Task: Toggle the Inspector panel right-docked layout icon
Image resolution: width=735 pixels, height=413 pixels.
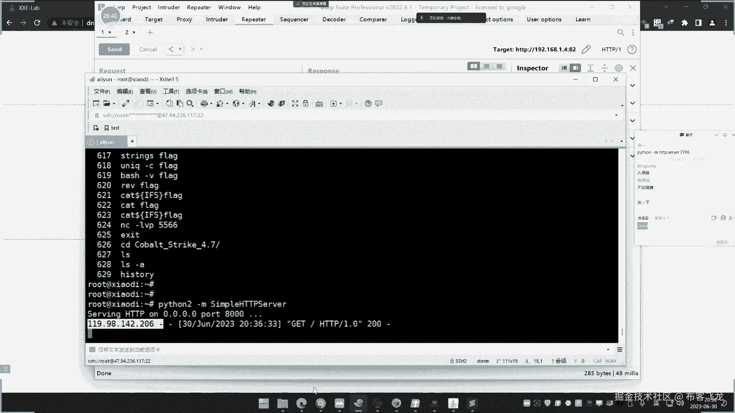Action: tap(575, 68)
